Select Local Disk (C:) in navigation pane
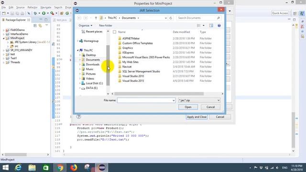The height and width of the screenshot is (172, 306). 94,83
